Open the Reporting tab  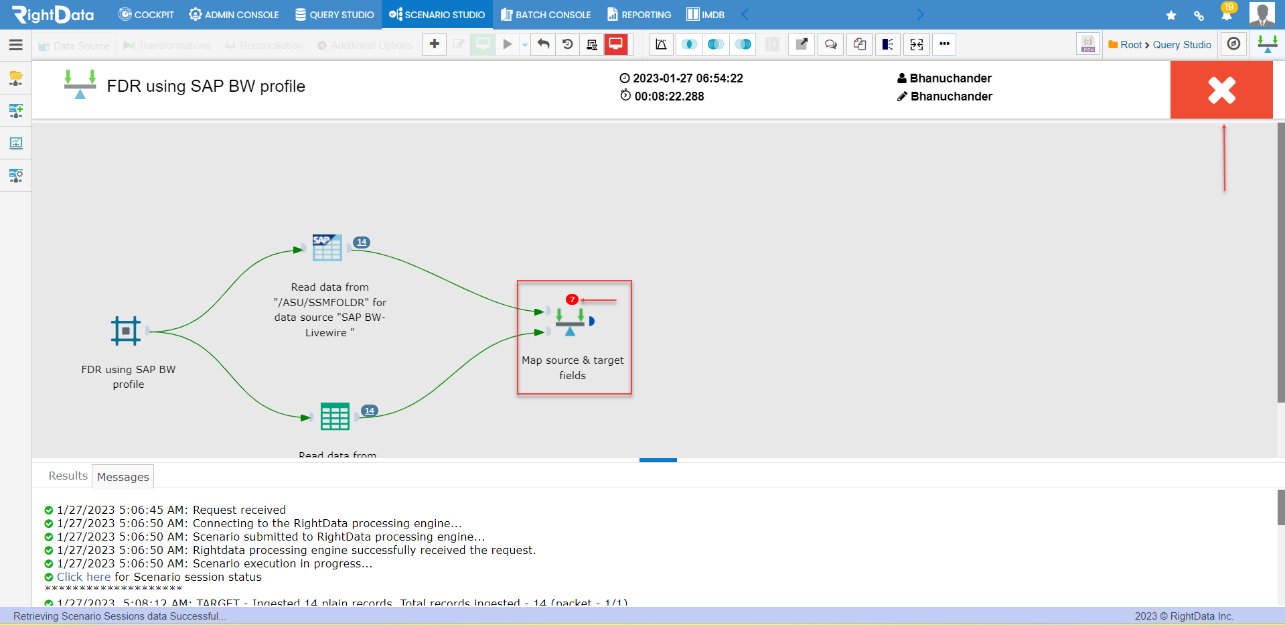point(639,15)
